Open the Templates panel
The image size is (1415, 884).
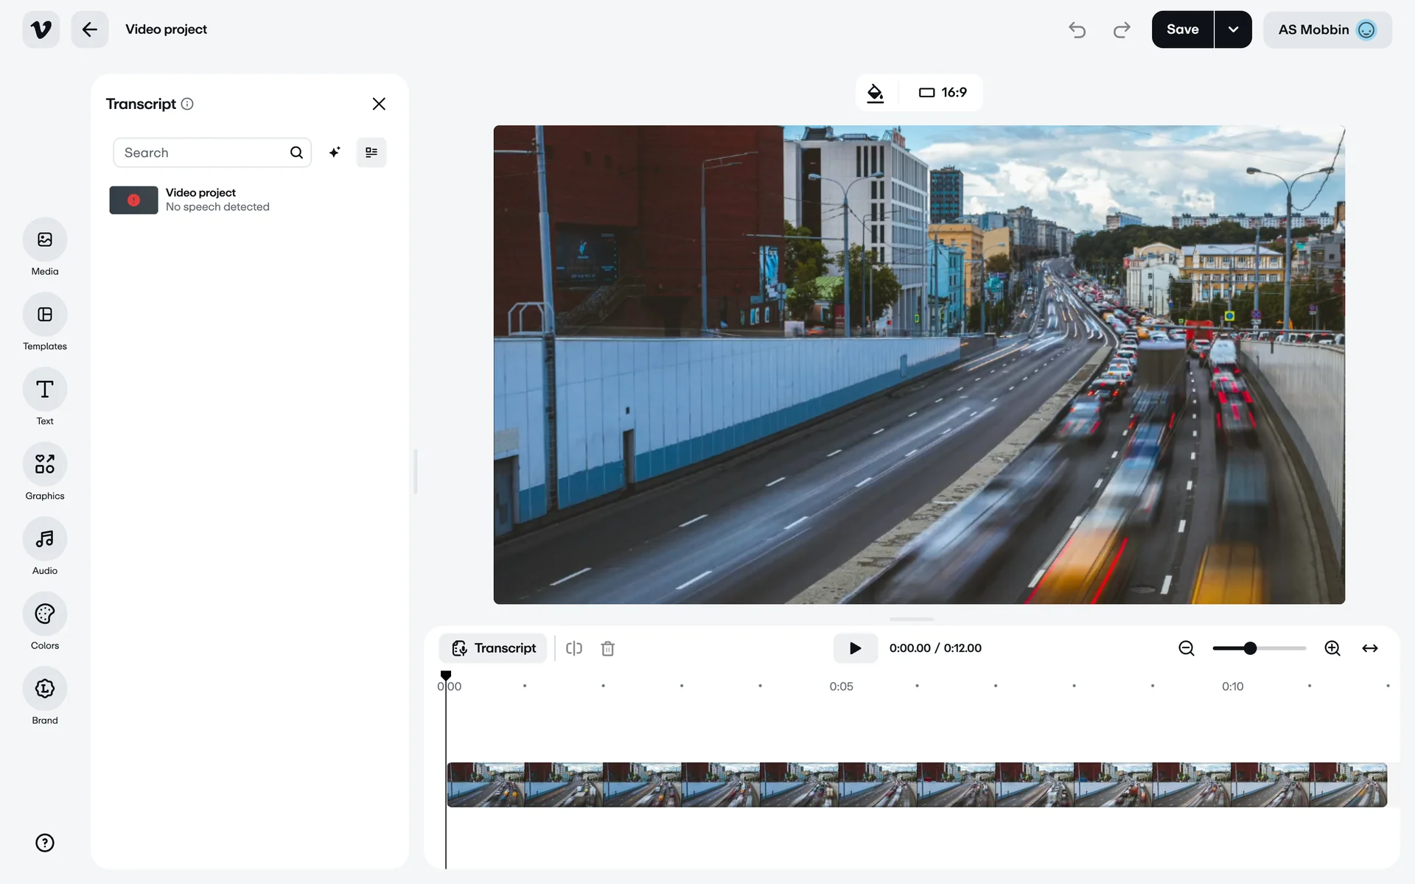pos(44,315)
